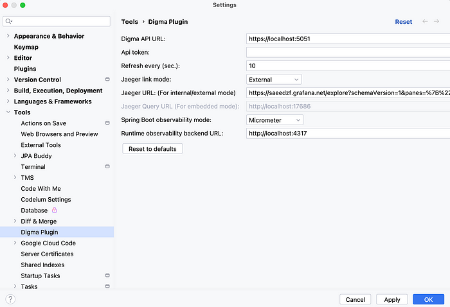450x307 pixels.
Task: Click the Cancel button
Action: click(x=355, y=299)
